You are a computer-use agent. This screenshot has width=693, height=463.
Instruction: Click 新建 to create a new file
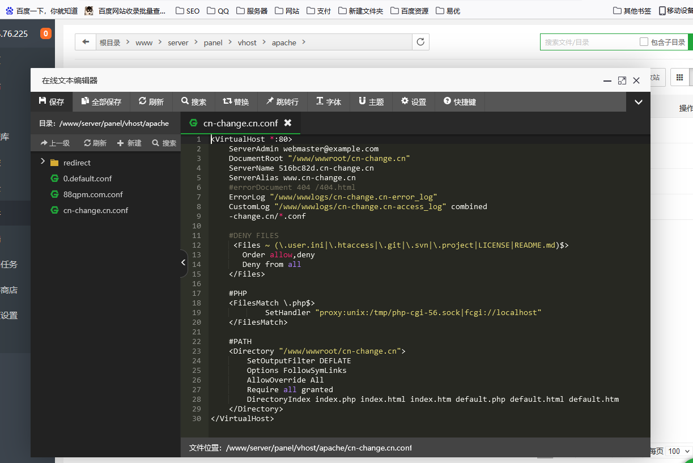(129, 143)
